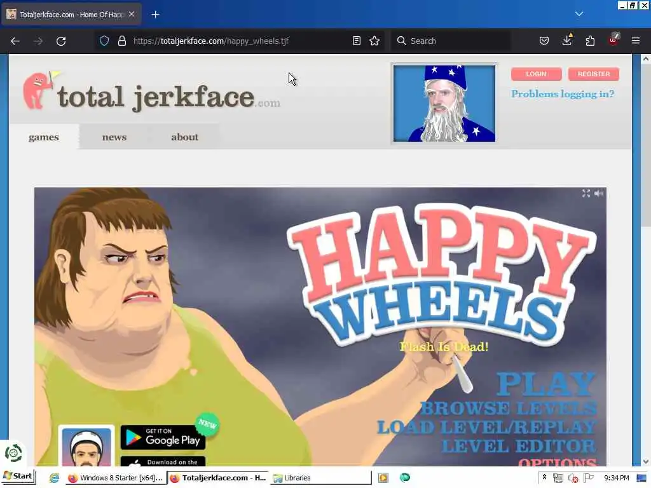Open Firefox hamburger application menu
Screen dimensions: 651x488
636,41
